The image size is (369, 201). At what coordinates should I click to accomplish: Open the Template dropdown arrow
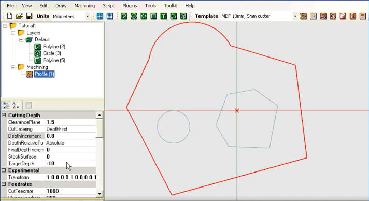(295, 16)
